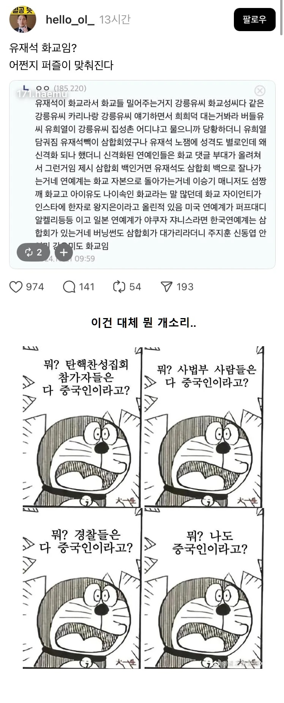284x703 pixels.
Task: Share post with paper plane icon
Action: (x=167, y=287)
